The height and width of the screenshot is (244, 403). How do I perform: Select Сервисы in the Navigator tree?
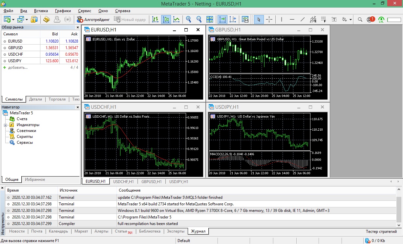coord(25,142)
